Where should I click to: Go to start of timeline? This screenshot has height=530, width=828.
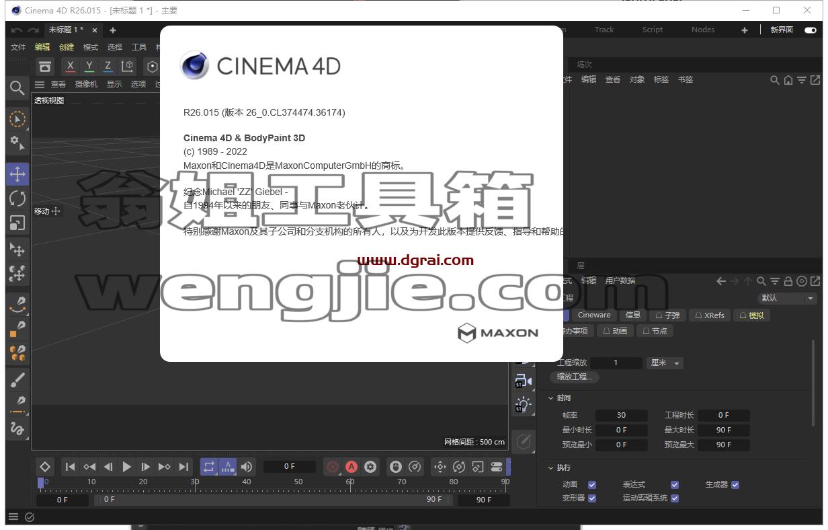(x=70, y=467)
